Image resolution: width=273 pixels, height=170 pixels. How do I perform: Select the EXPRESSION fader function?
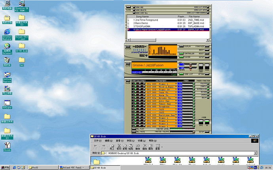pos(208,89)
